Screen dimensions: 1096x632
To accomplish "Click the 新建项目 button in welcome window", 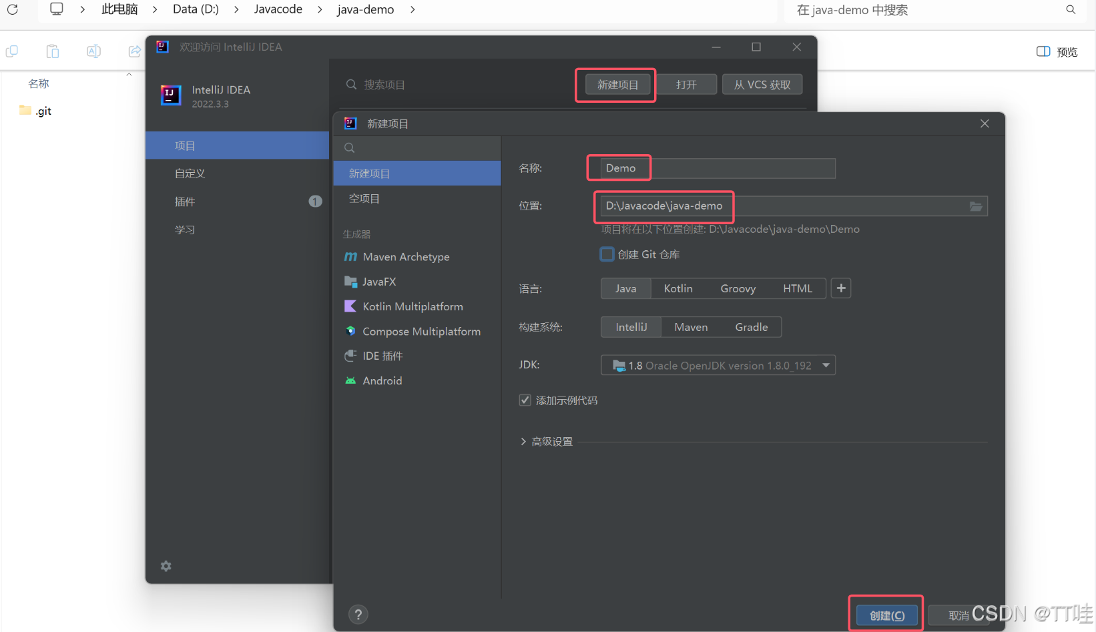I will coord(617,85).
